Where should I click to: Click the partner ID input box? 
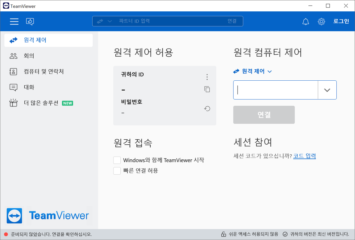coord(276,90)
